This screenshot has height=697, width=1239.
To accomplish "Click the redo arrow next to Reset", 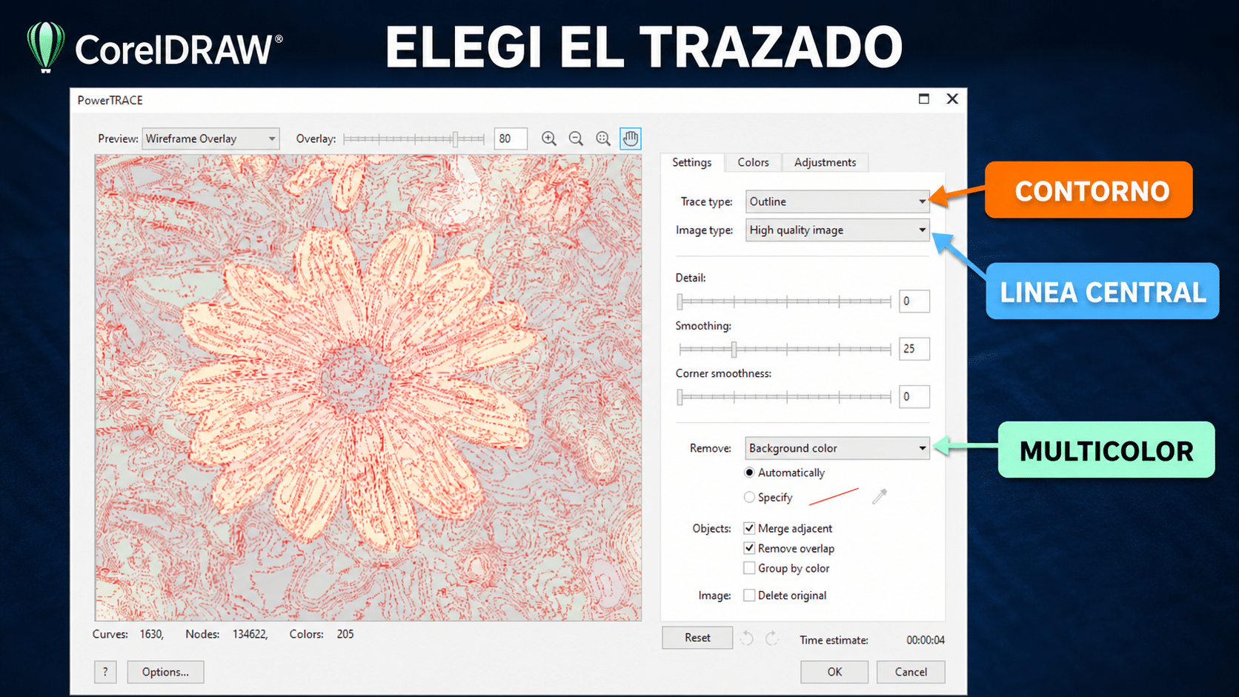I will pyautogui.click(x=771, y=638).
